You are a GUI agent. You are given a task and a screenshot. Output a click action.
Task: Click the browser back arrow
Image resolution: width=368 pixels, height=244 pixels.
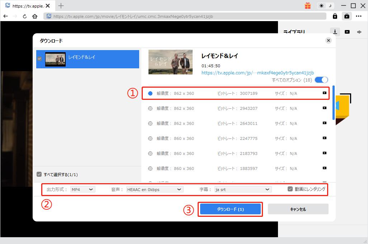(6, 16)
